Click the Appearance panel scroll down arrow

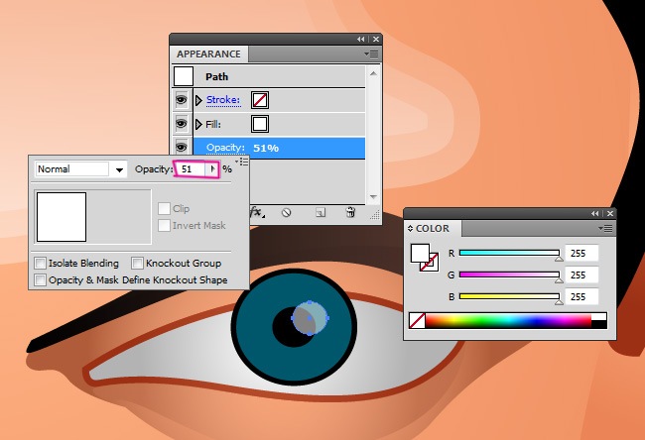click(x=373, y=197)
